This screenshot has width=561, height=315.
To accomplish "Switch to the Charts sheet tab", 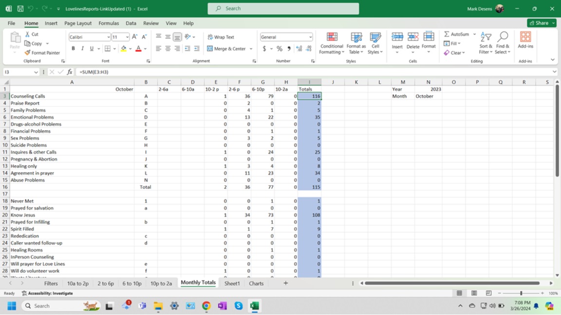I will pos(256,283).
